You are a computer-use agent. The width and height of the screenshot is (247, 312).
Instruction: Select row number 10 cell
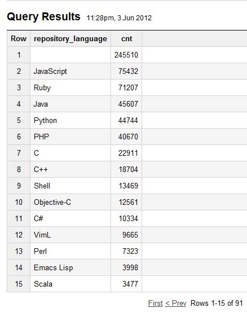click(19, 202)
